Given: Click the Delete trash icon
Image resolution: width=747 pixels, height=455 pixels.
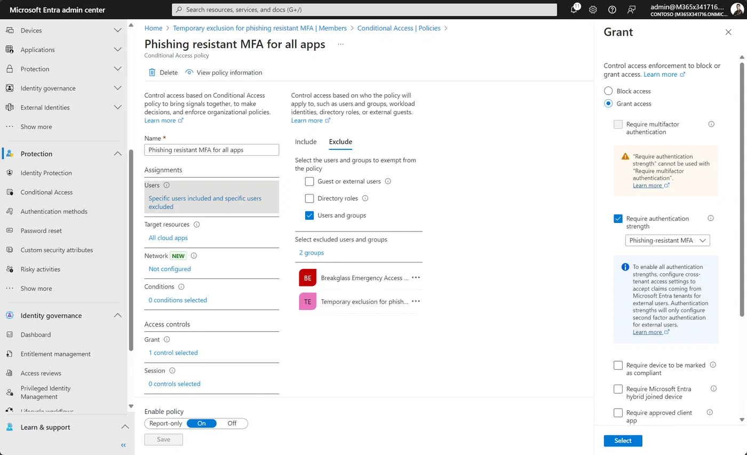Looking at the screenshot, I should click(x=152, y=73).
